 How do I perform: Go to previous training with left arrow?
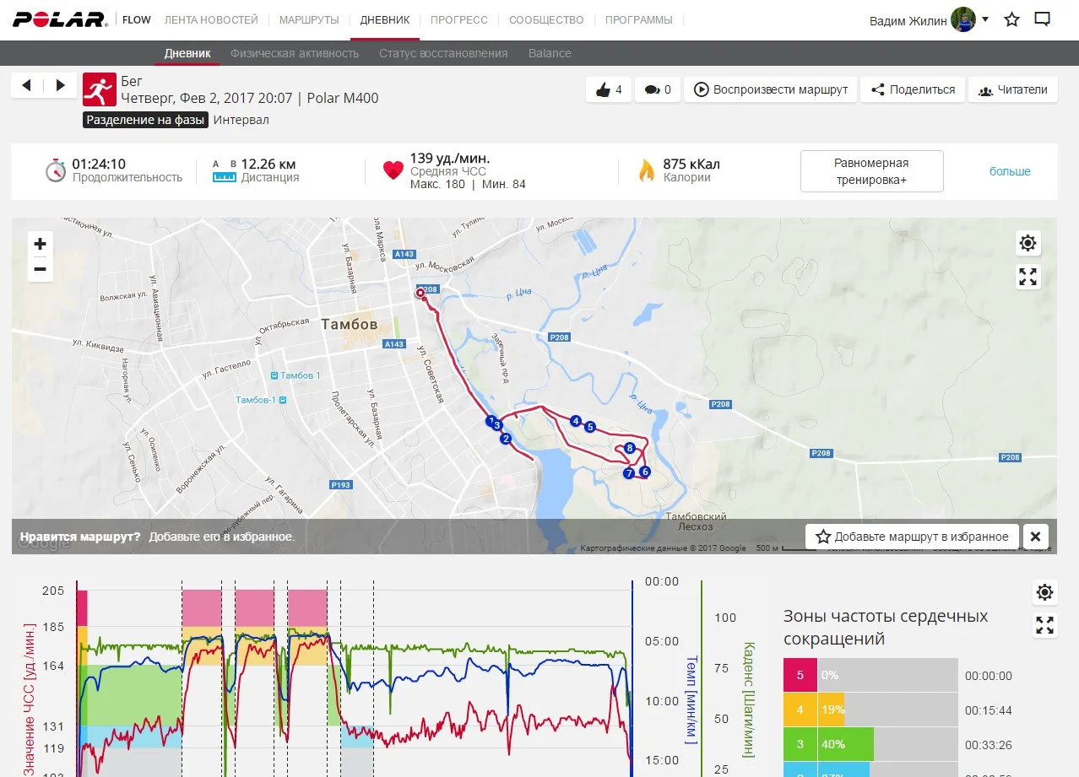tap(26, 85)
